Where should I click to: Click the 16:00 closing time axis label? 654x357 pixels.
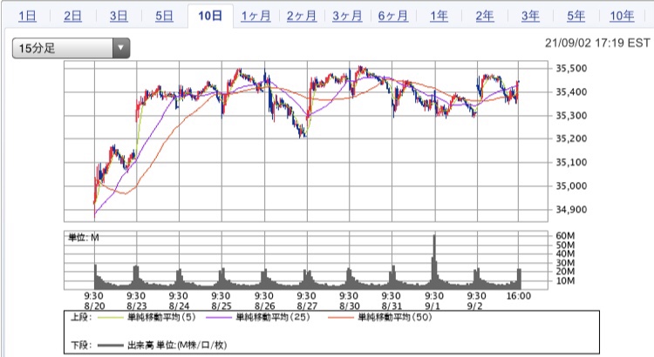(519, 296)
